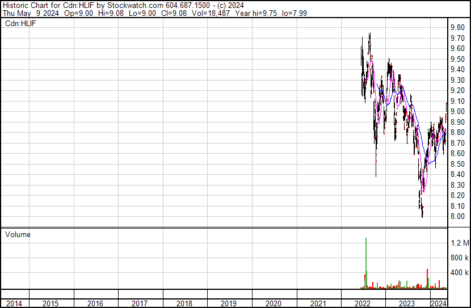Click the 2023 year label on timeline

point(407,303)
